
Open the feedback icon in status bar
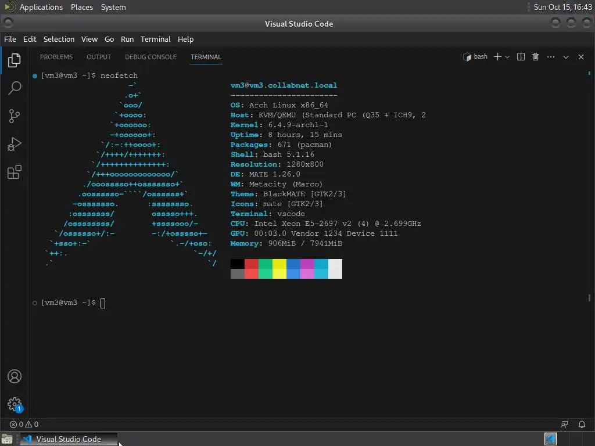click(564, 425)
